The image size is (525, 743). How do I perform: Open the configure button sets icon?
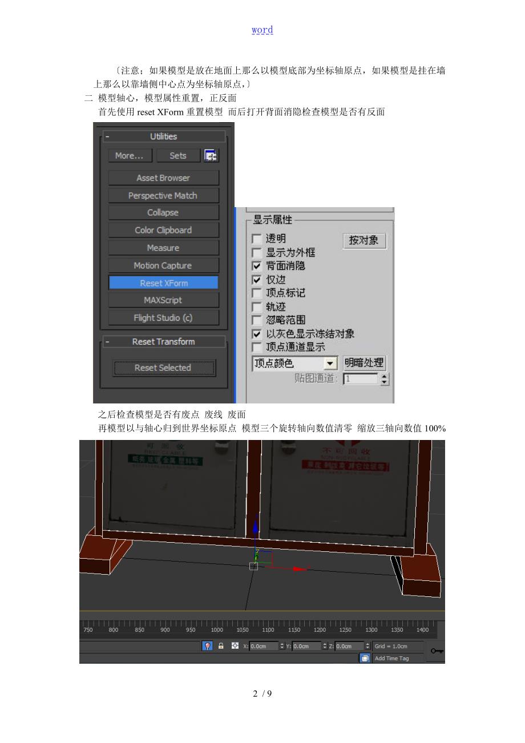(x=212, y=156)
